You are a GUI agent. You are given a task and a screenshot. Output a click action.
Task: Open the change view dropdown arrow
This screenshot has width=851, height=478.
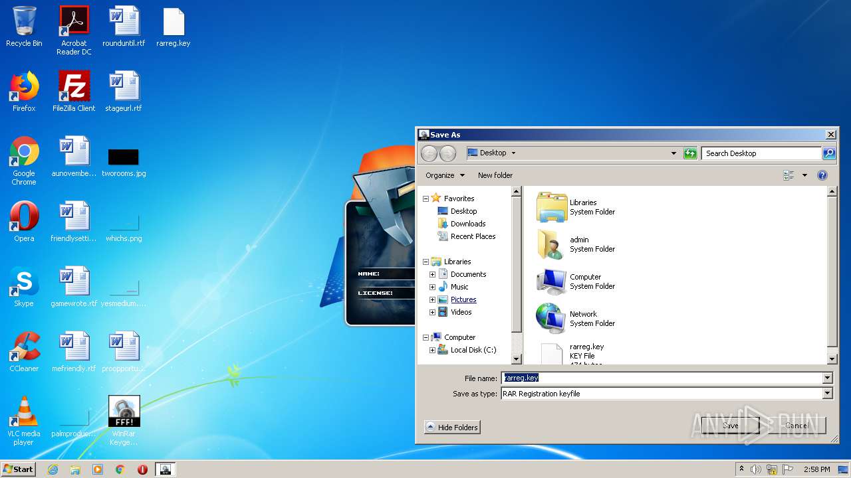(x=804, y=175)
